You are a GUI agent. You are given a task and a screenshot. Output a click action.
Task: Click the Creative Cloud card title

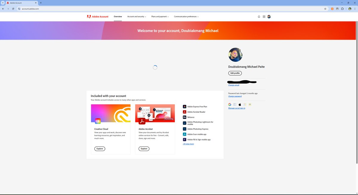[x=101, y=129]
